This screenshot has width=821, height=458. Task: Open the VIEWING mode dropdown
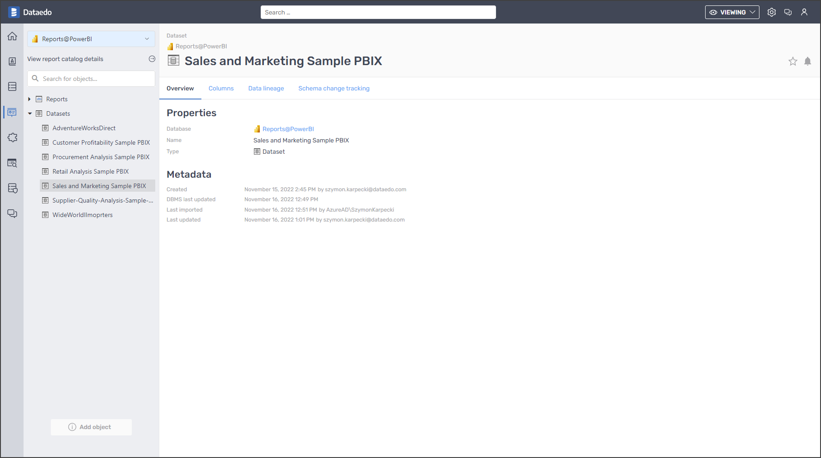click(732, 13)
